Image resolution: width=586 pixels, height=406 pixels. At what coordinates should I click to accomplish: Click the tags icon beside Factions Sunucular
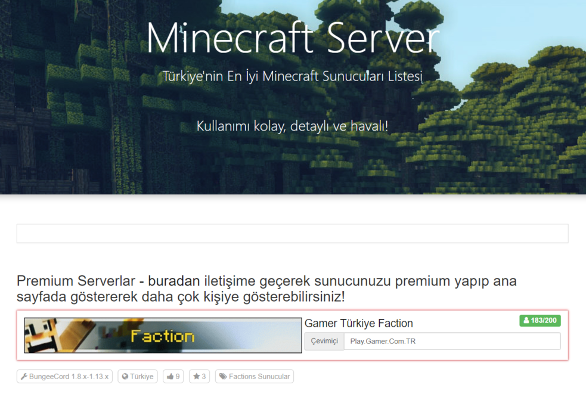pyautogui.click(x=223, y=376)
